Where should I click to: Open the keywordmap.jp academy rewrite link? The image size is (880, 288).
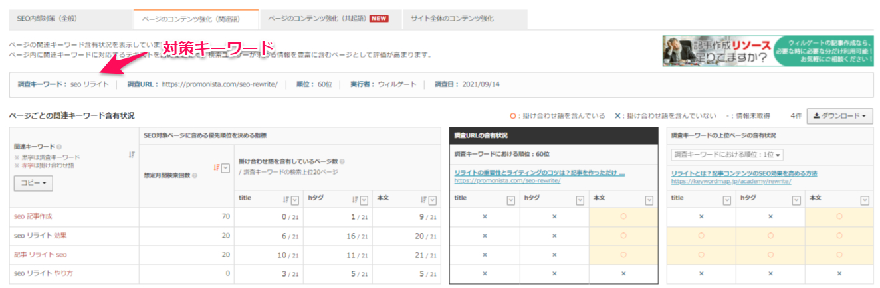(x=716, y=180)
